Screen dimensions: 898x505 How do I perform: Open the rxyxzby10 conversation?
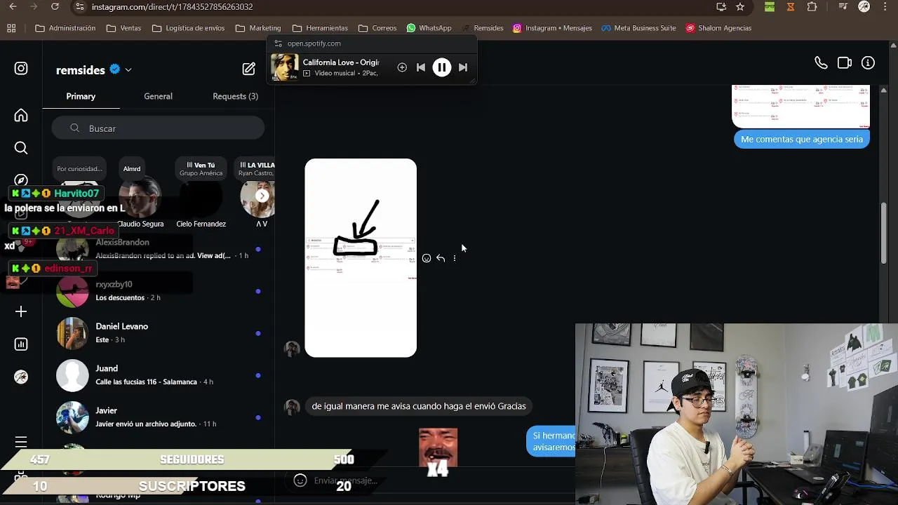point(158,291)
